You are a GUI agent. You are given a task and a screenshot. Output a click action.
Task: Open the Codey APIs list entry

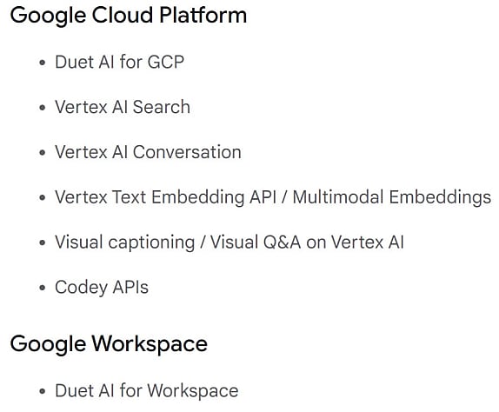coord(102,288)
